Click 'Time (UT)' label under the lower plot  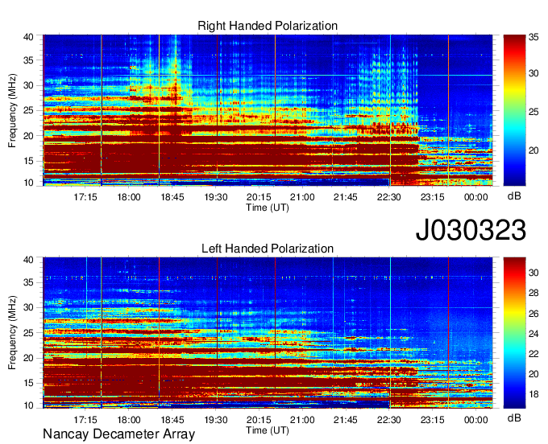(x=268, y=430)
